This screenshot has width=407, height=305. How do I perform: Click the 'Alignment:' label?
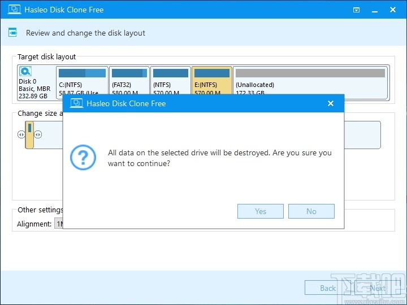(x=34, y=224)
